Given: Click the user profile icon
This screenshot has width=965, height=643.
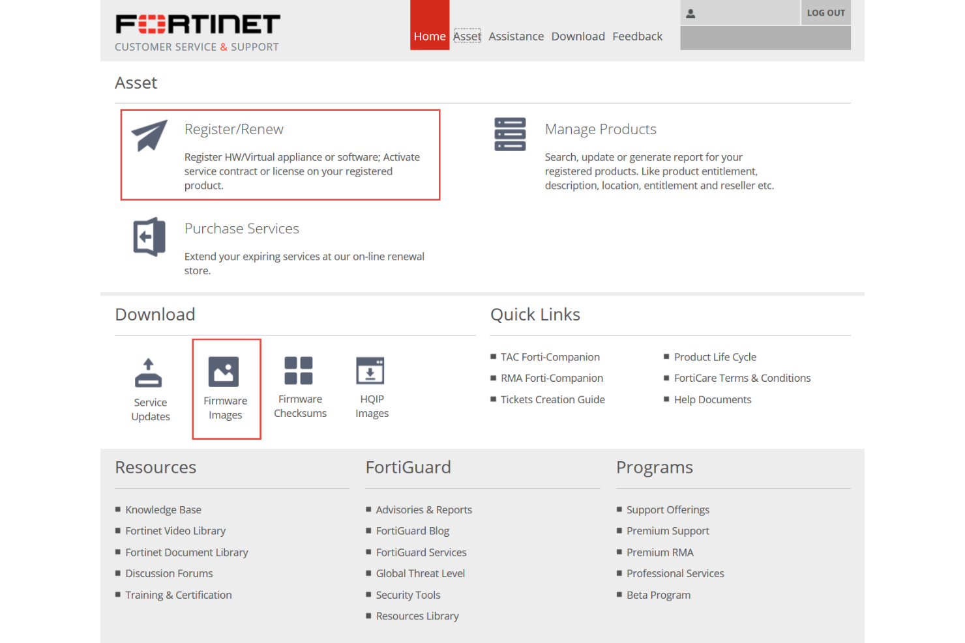Looking at the screenshot, I should (x=690, y=13).
